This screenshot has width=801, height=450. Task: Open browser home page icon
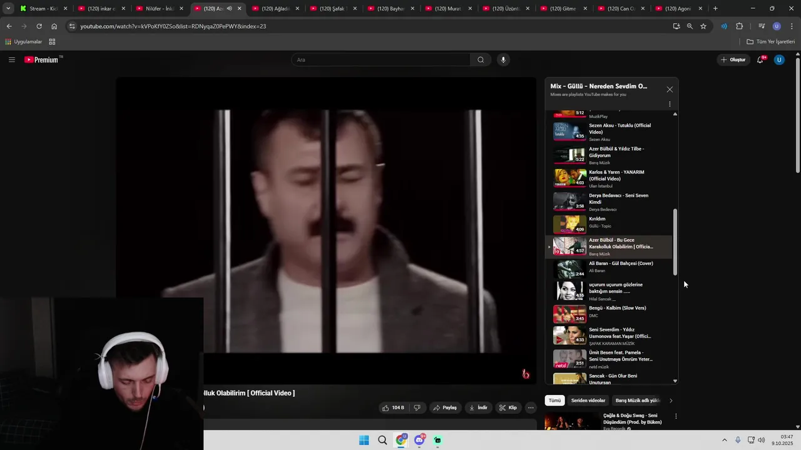pyautogui.click(x=54, y=26)
